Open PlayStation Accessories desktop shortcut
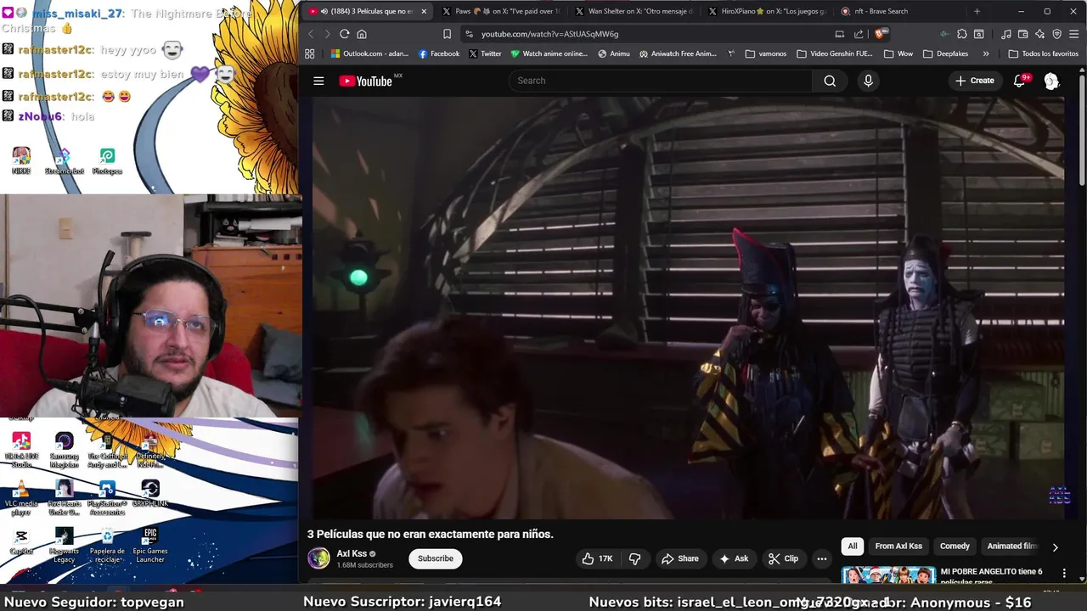 (x=107, y=497)
